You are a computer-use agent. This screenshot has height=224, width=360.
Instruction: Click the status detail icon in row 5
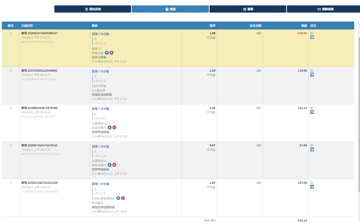coord(312,187)
